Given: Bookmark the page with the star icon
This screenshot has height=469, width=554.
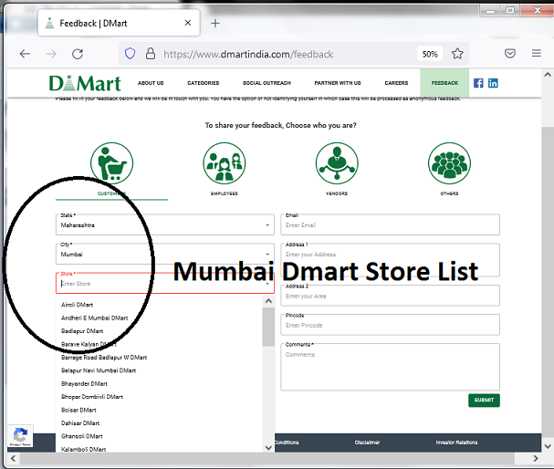Looking at the screenshot, I should 457,54.
